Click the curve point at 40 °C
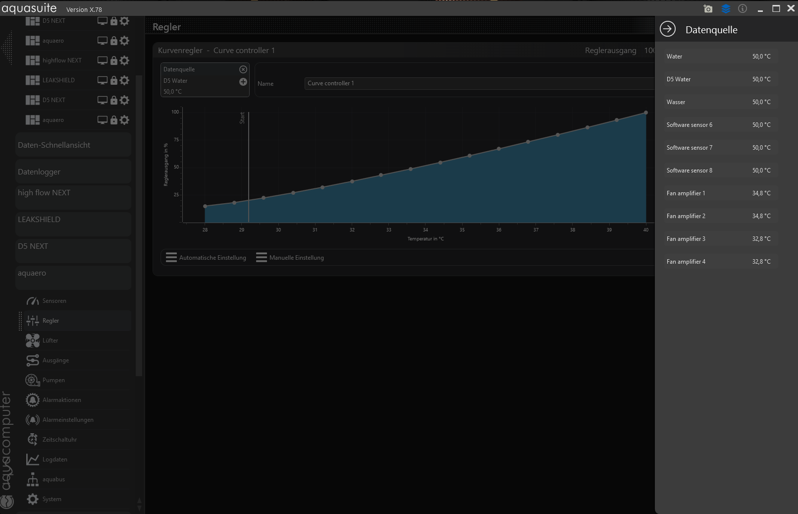The image size is (798, 514). click(x=646, y=113)
